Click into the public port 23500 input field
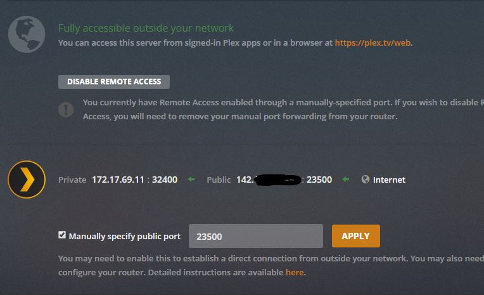The image size is (484, 295). tap(256, 236)
